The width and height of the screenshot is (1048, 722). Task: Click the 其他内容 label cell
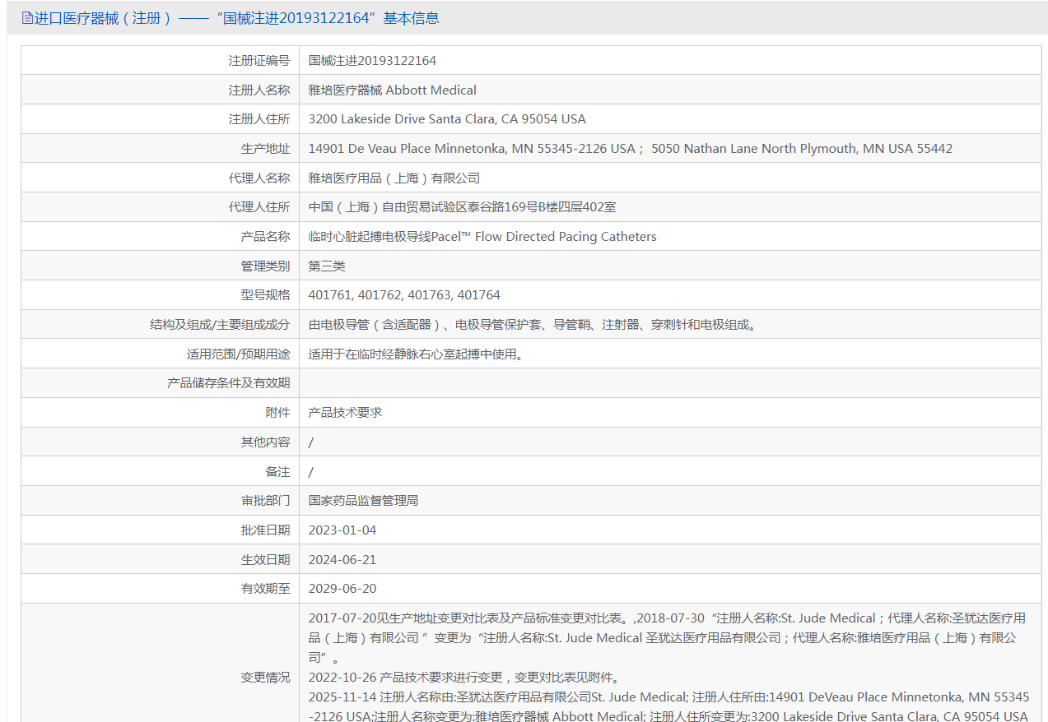pyautogui.click(x=161, y=442)
